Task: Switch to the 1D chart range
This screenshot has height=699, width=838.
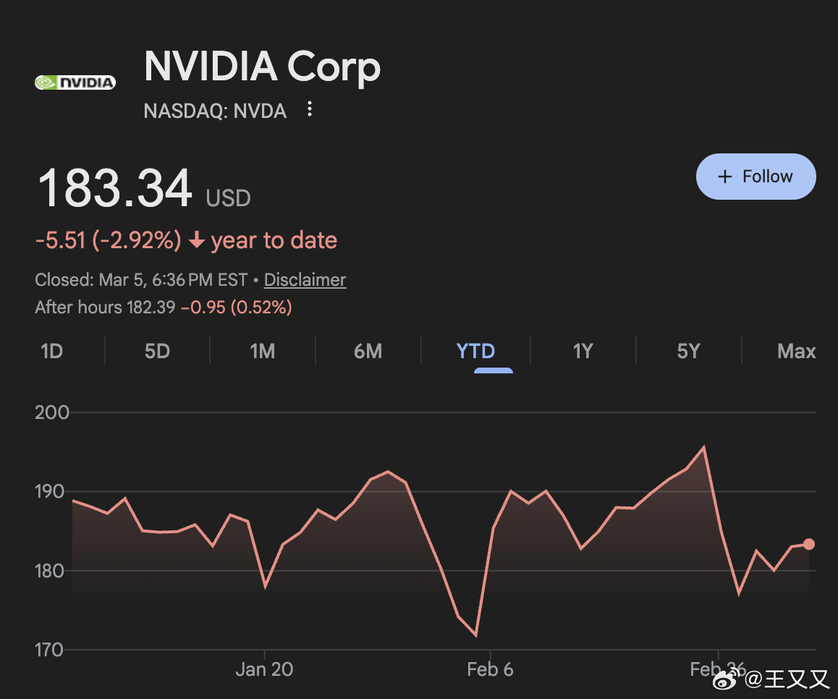Action: pyautogui.click(x=52, y=352)
